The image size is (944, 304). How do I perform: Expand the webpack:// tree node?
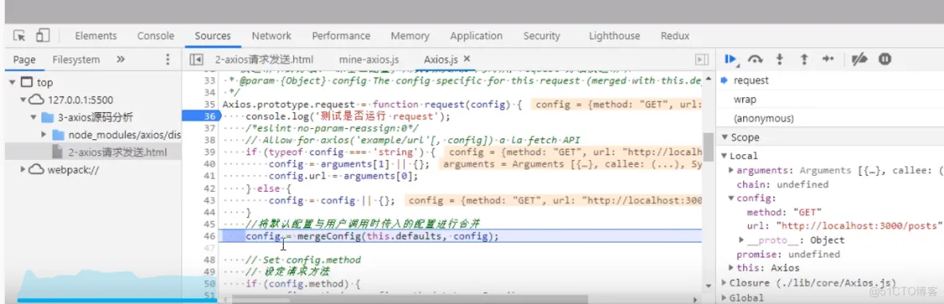coord(23,170)
